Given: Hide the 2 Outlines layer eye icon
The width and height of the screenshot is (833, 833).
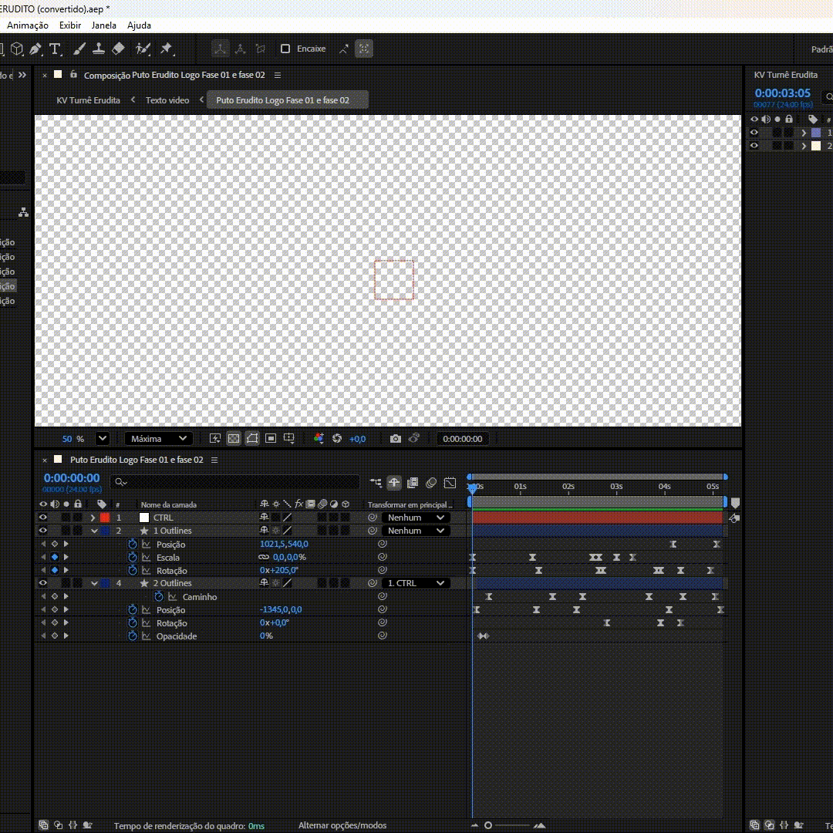Looking at the screenshot, I should click(43, 583).
